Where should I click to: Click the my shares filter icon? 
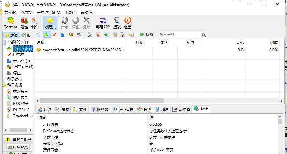(x=98, y=34)
